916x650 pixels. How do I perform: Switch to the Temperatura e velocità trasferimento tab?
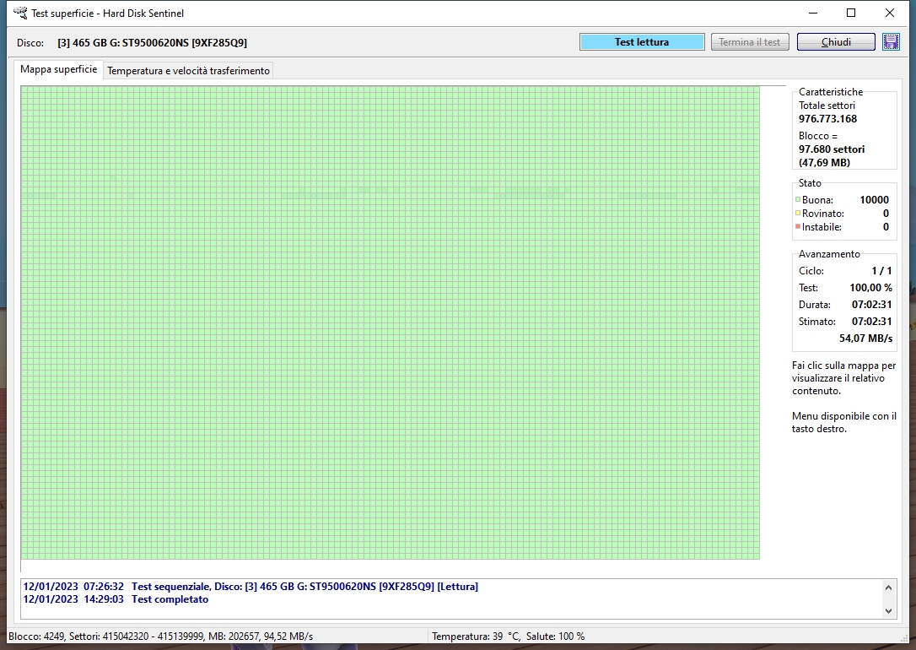pyautogui.click(x=188, y=71)
